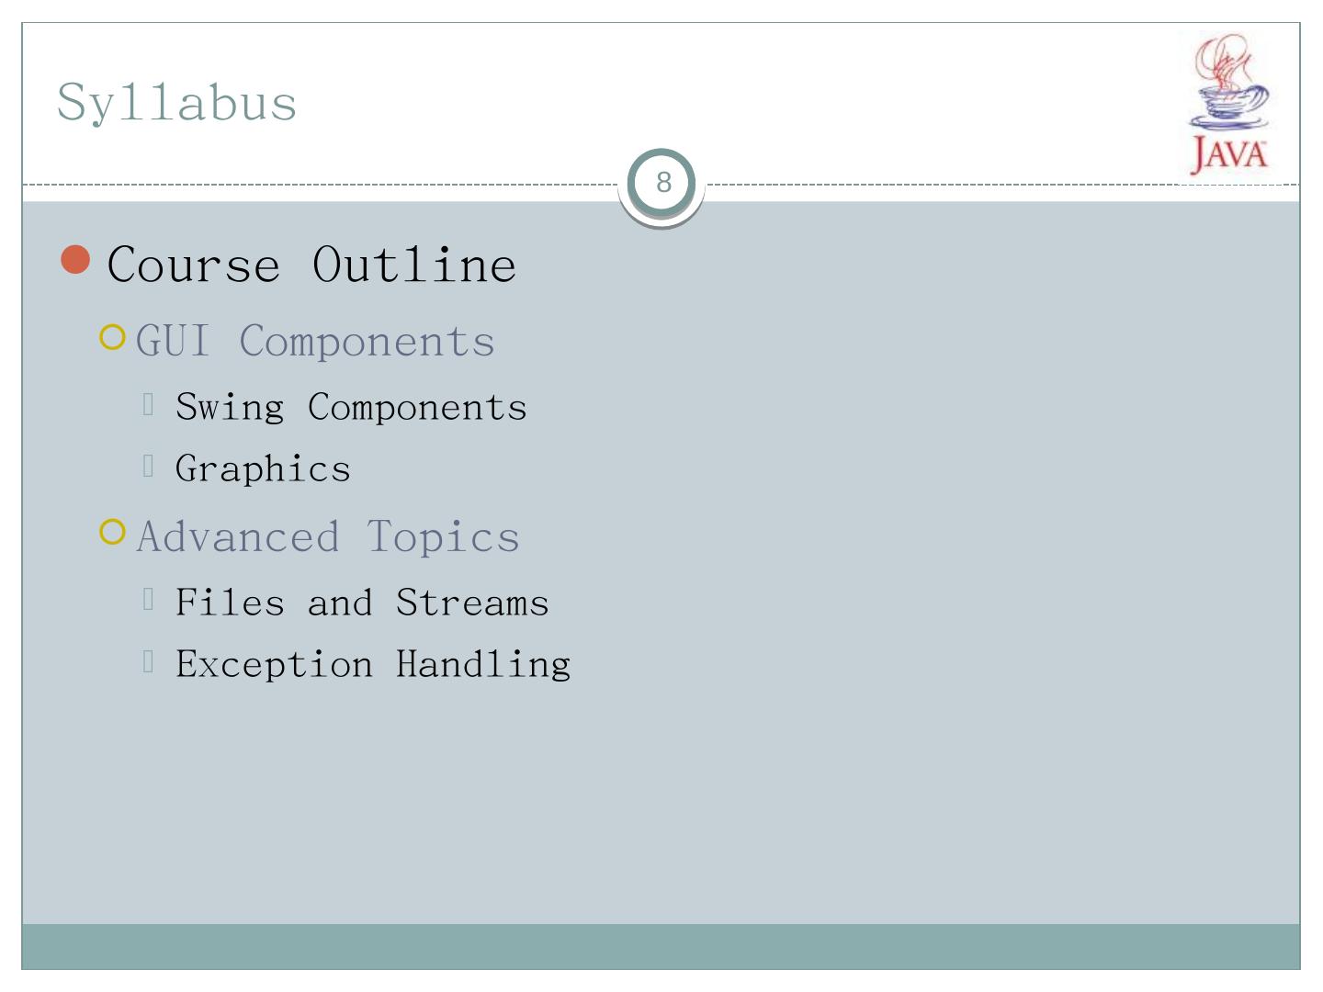Click the small bullet before Swing Components
1323x992 pixels.
[x=148, y=404]
